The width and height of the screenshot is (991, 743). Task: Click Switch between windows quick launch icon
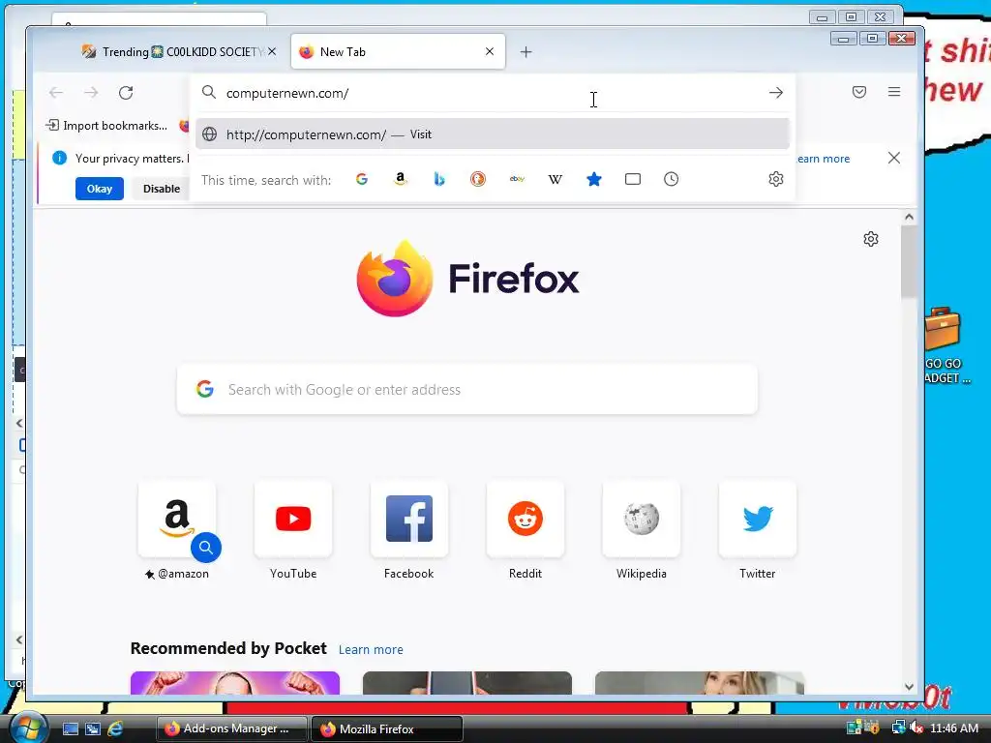pyautogui.click(x=93, y=728)
